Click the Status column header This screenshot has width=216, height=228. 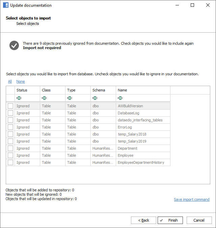[x=27, y=90]
